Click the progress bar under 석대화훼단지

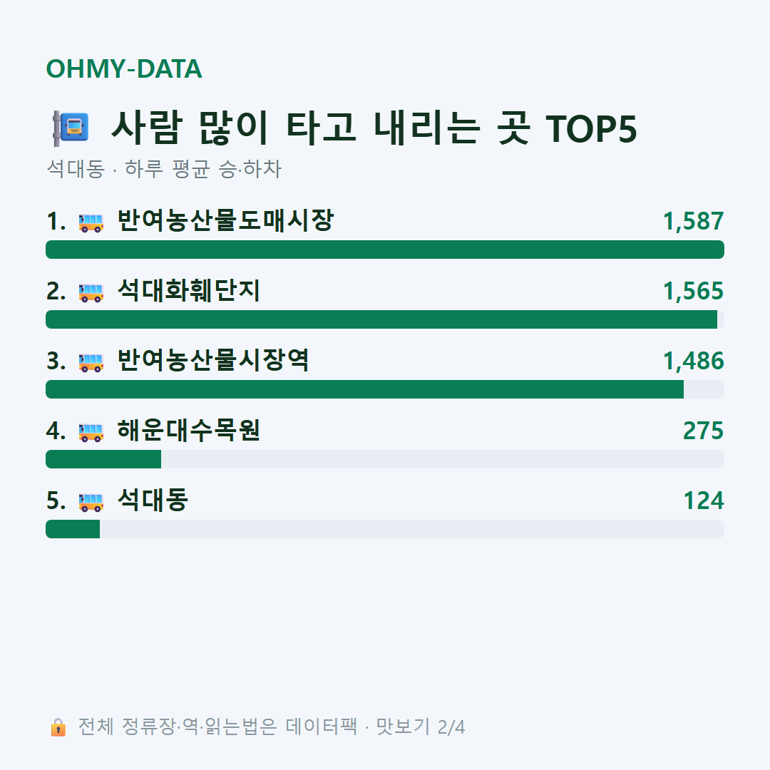pyautogui.click(x=385, y=319)
